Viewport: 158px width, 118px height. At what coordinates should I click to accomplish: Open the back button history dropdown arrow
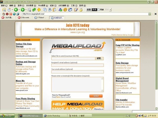coord(19,10)
